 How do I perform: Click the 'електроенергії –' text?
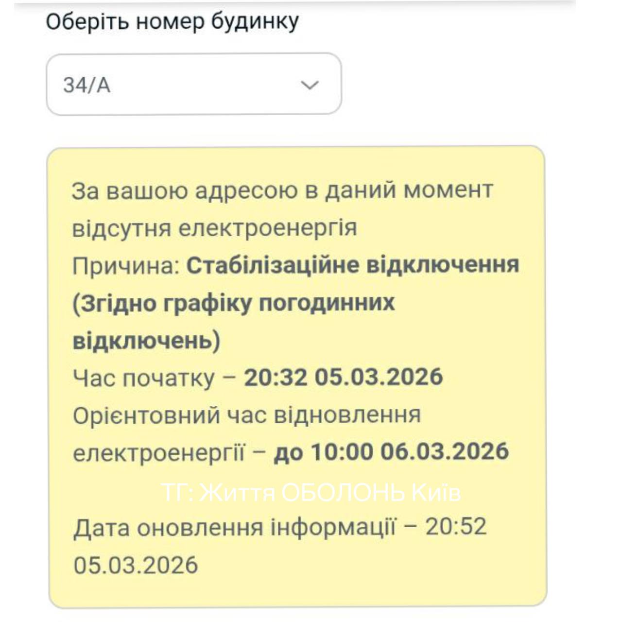point(169,452)
